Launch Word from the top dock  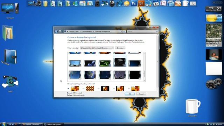coord(170,3)
